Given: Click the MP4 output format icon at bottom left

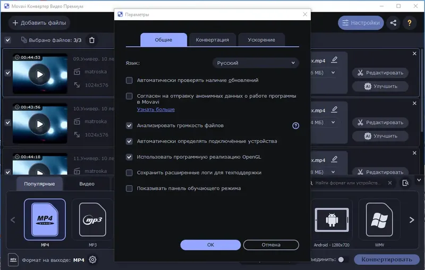Looking at the screenshot, I should [x=13, y=260].
